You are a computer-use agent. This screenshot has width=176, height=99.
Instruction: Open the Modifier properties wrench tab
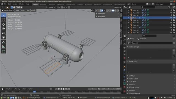[x=125, y=70]
